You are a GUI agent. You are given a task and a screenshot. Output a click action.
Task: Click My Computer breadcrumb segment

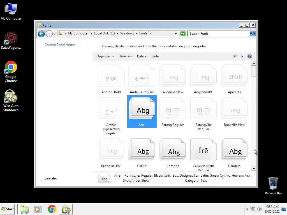click(x=78, y=33)
